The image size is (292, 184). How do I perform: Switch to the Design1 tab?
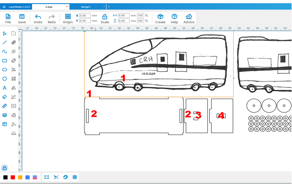(86, 7)
